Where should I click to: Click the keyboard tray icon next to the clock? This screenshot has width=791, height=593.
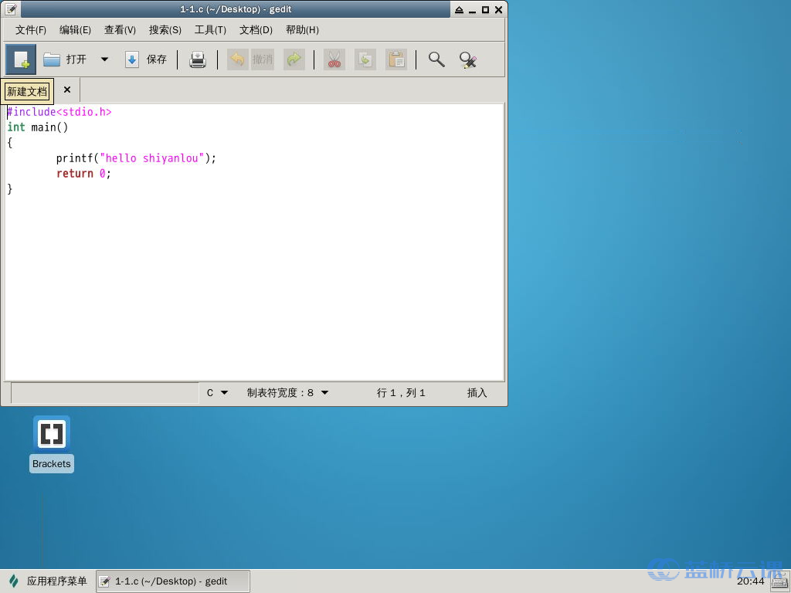pyautogui.click(x=780, y=581)
